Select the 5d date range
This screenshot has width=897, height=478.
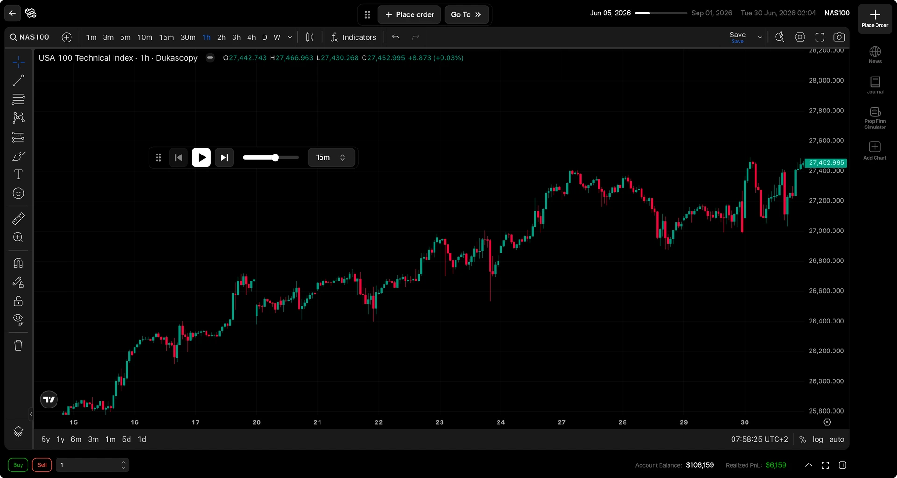(127, 439)
